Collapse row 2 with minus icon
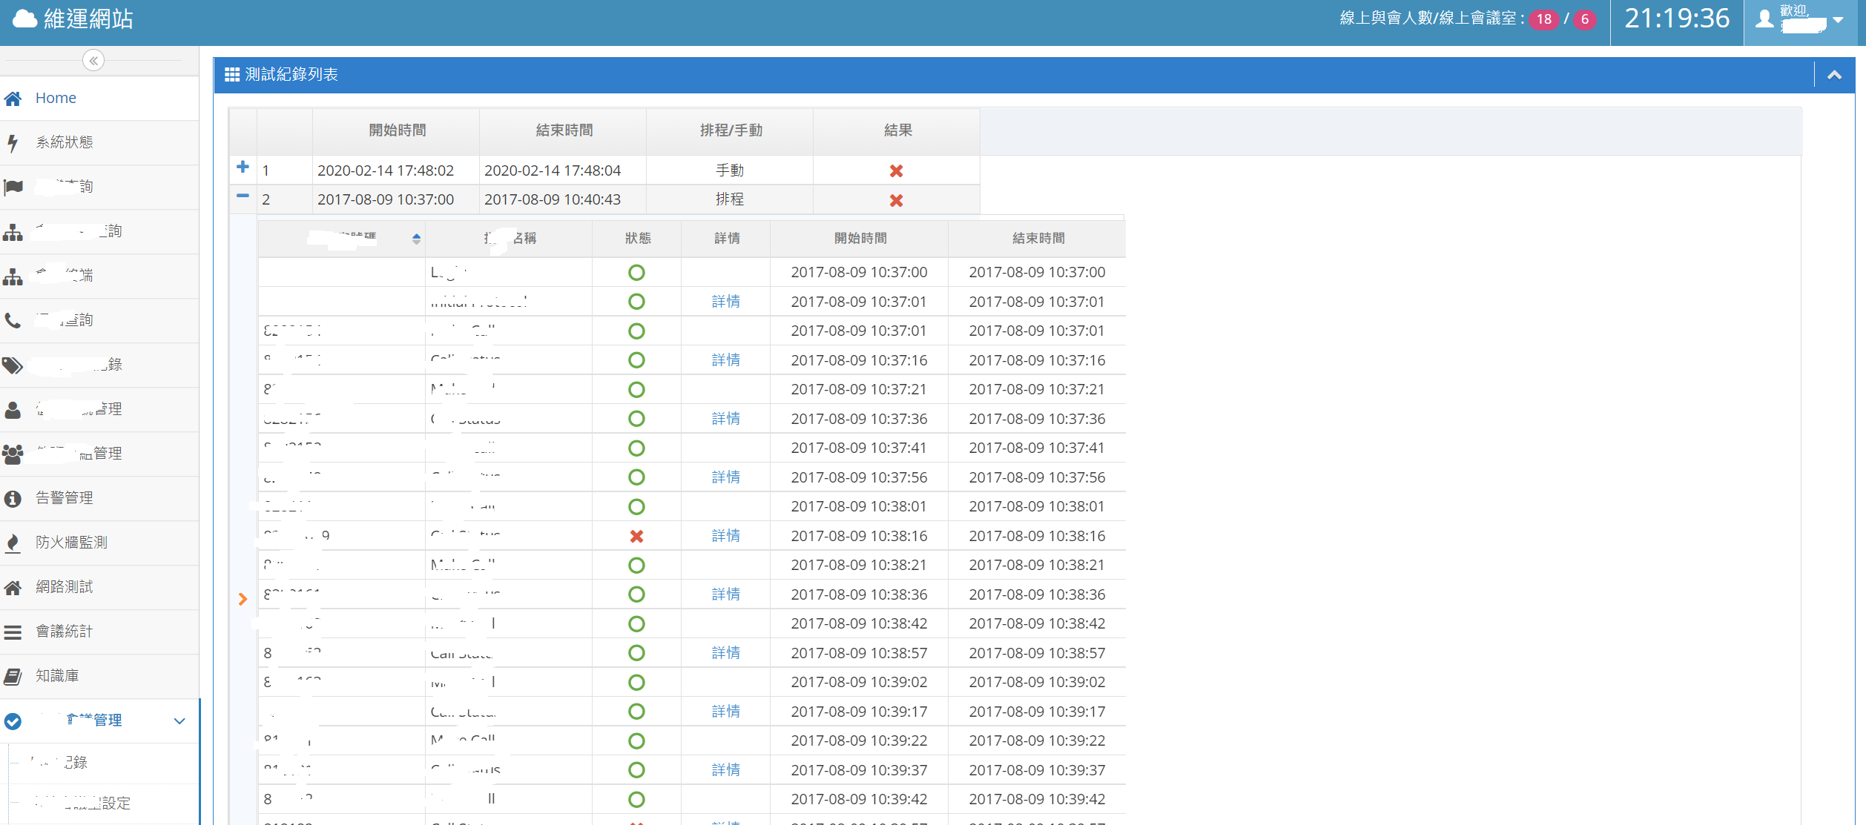This screenshot has width=1866, height=825. click(x=243, y=196)
